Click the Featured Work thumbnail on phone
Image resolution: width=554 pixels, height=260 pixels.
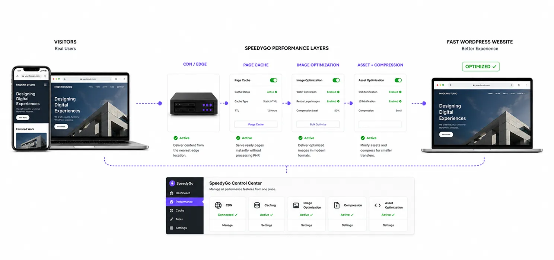point(31,141)
